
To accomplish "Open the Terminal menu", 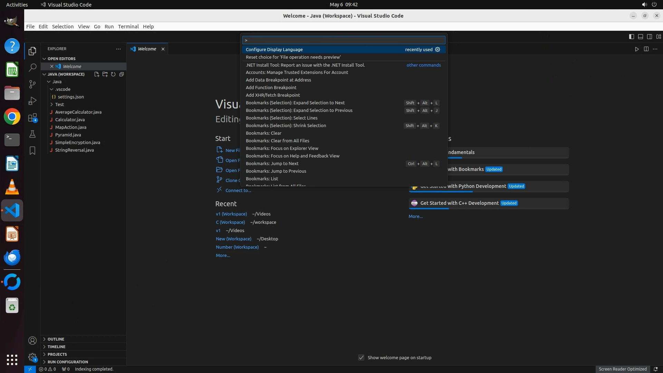I will 128,27.
